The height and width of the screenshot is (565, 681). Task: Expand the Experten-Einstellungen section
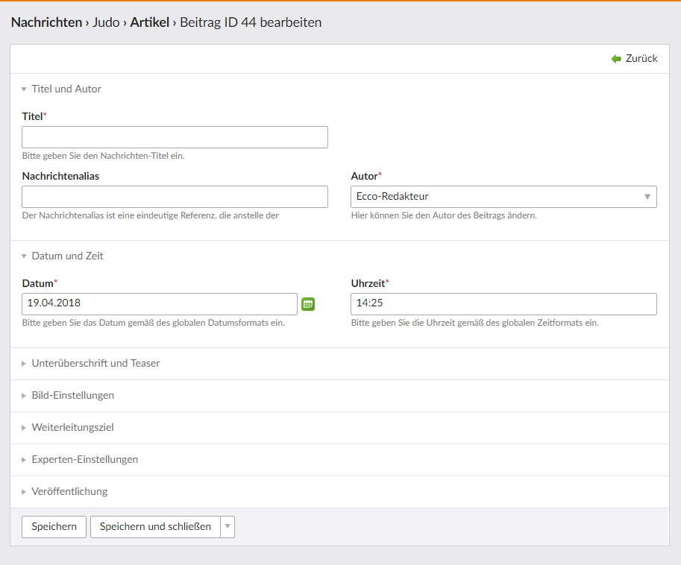[x=84, y=460]
